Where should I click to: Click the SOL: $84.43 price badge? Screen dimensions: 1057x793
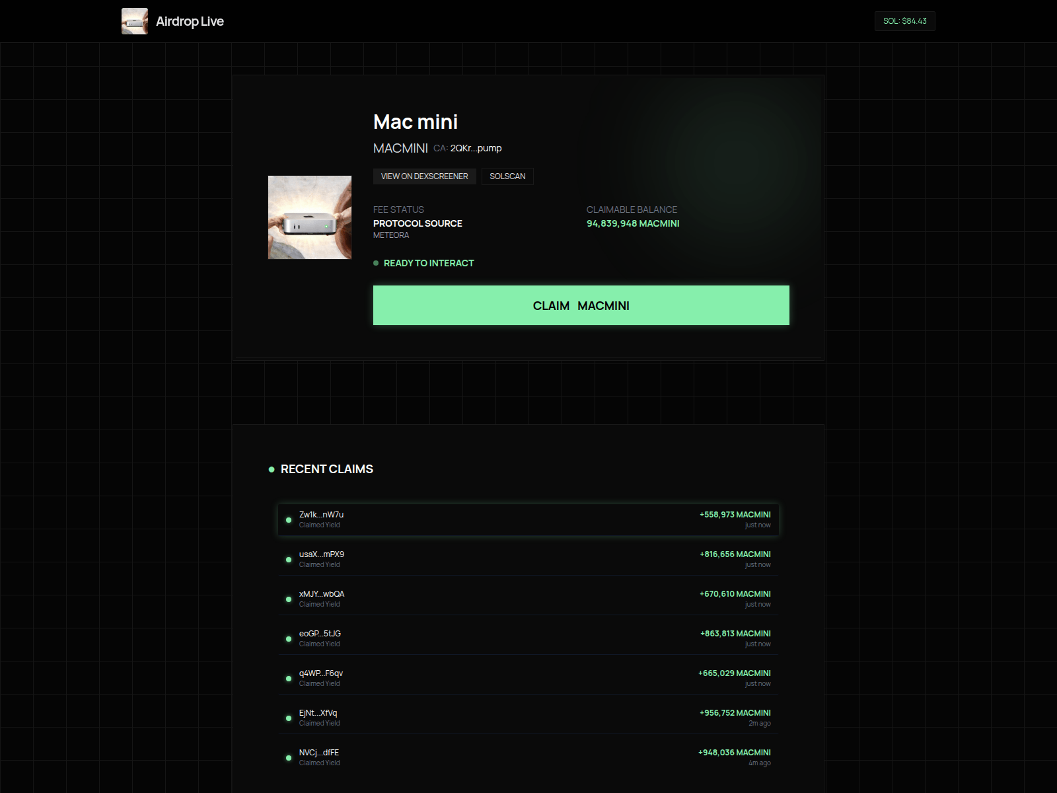coord(904,20)
